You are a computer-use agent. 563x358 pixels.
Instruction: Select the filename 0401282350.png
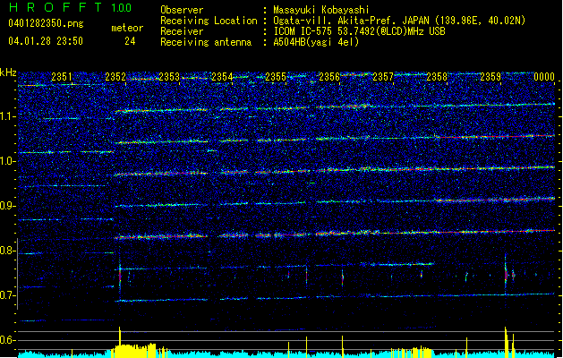pyautogui.click(x=46, y=23)
